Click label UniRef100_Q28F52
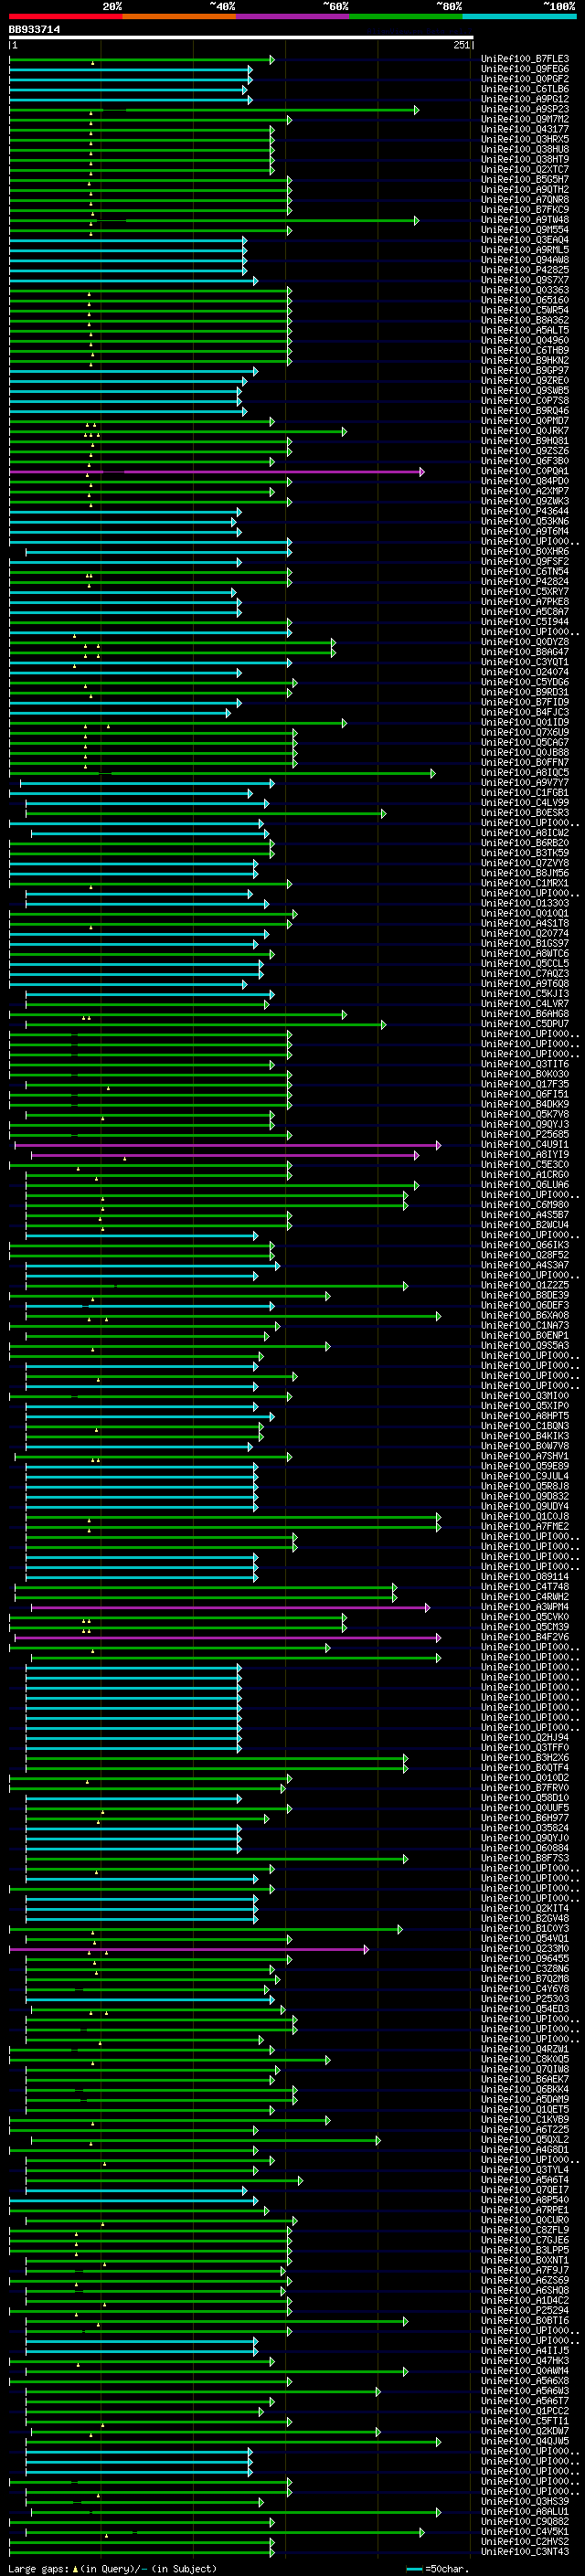This screenshot has width=585, height=2576. pyautogui.click(x=525, y=1256)
